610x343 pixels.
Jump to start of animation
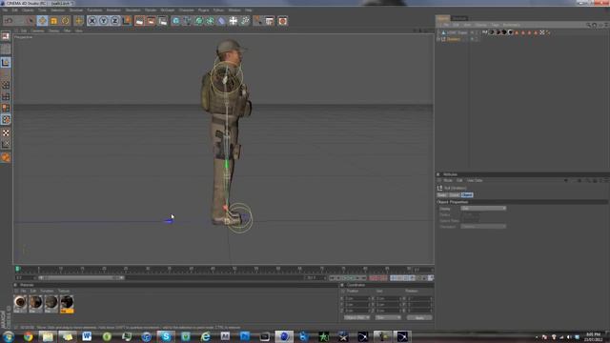tap(332, 277)
